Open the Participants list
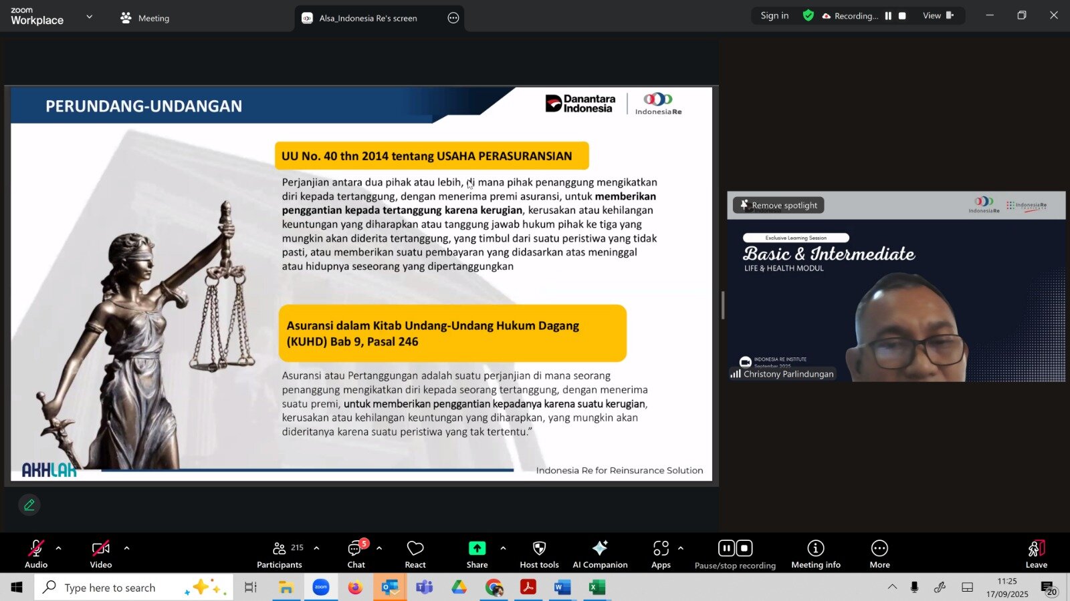The width and height of the screenshot is (1070, 601). coord(280,554)
